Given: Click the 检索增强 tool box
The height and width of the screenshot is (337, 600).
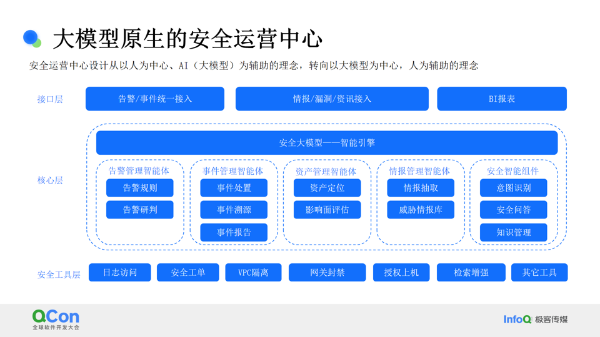Looking at the screenshot, I should pyautogui.click(x=471, y=273).
